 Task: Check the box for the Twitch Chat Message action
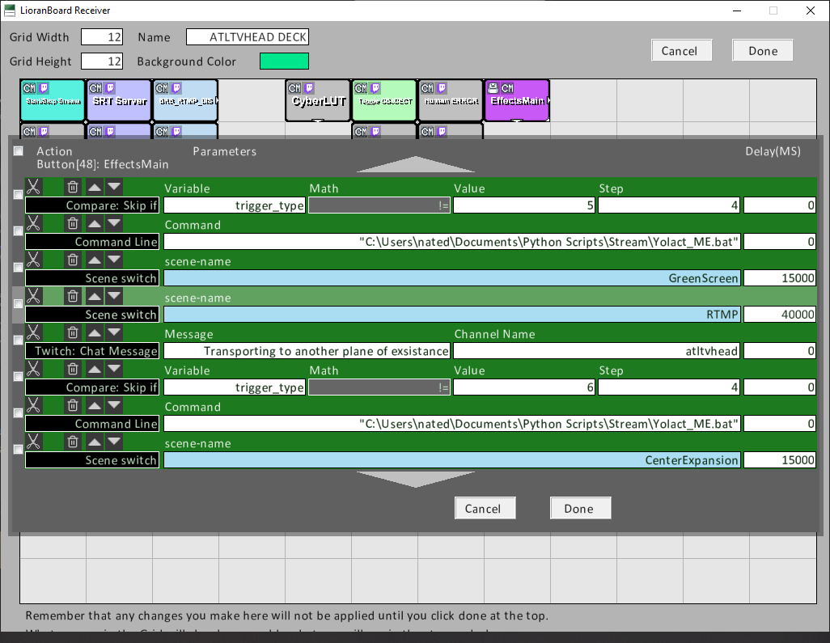[18, 341]
